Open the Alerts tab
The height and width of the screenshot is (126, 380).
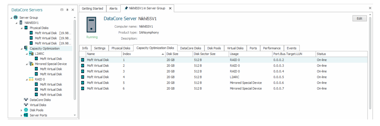pos(113,9)
